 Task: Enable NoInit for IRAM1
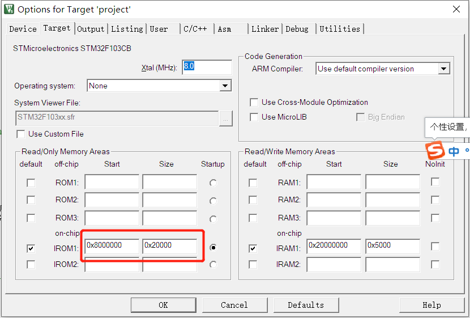435,247
